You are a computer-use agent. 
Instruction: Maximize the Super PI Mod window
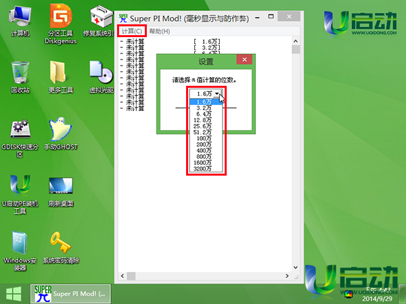pyautogui.click(x=271, y=16)
